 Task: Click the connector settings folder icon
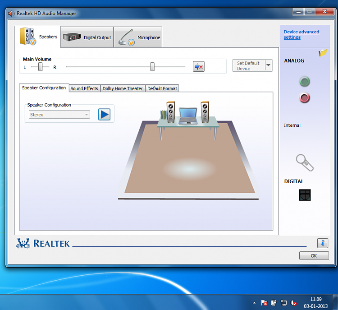click(x=323, y=52)
